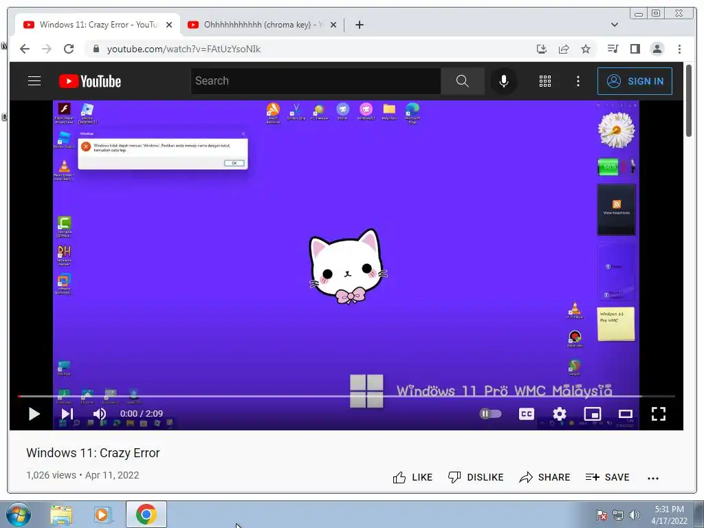Open Chrome three-dot menu
The image size is (704, 528).
click(679, 49)
